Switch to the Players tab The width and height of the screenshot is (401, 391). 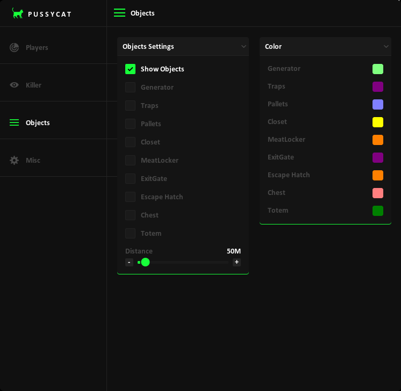click(x=37, y=47)
